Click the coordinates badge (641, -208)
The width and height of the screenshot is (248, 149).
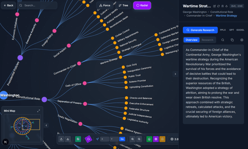pos(237,6)
